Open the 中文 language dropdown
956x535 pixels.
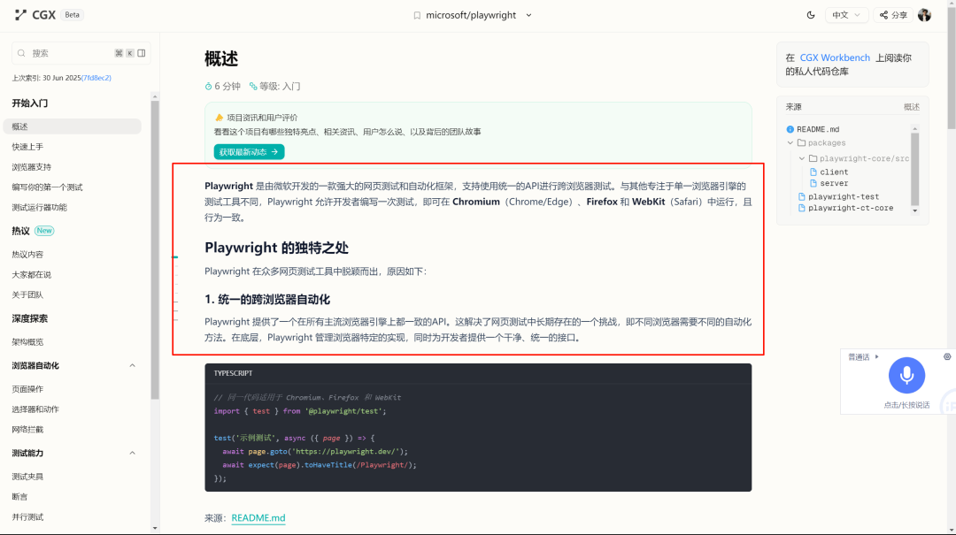pos(846,15)
